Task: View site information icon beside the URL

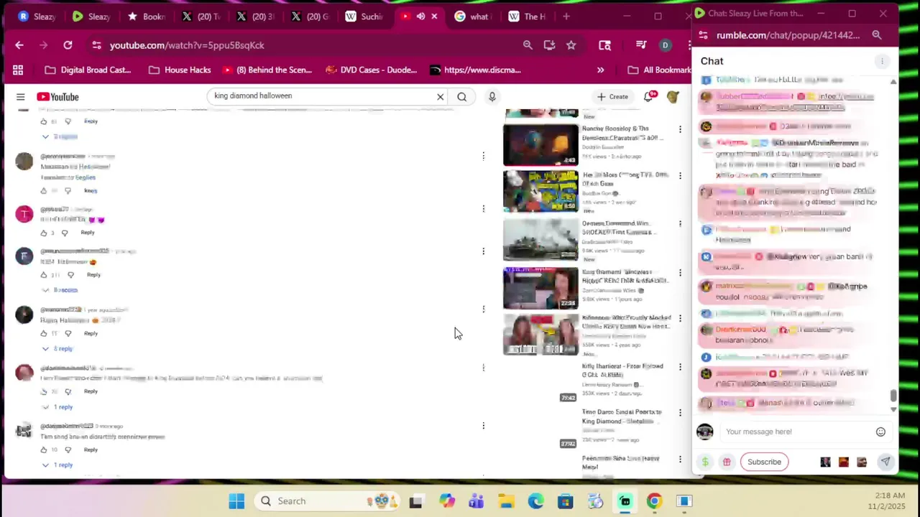Action: click(96, 45)
